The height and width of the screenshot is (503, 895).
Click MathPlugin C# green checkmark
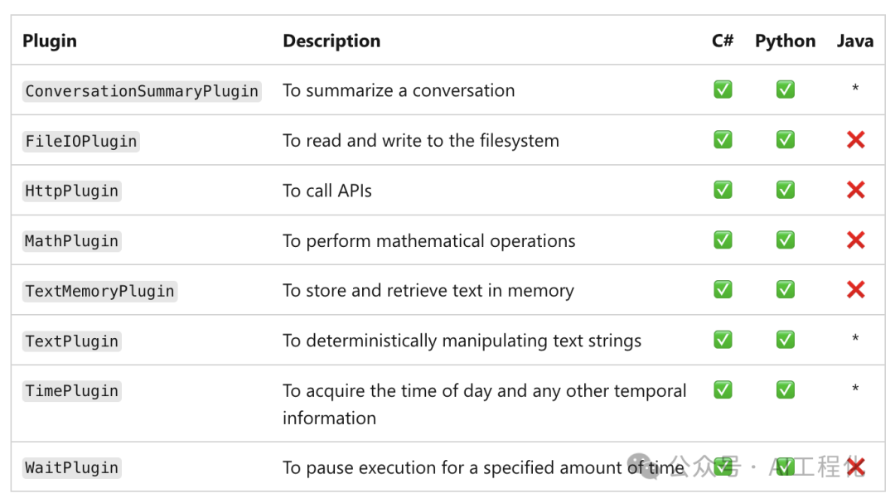tap(723, 240)
